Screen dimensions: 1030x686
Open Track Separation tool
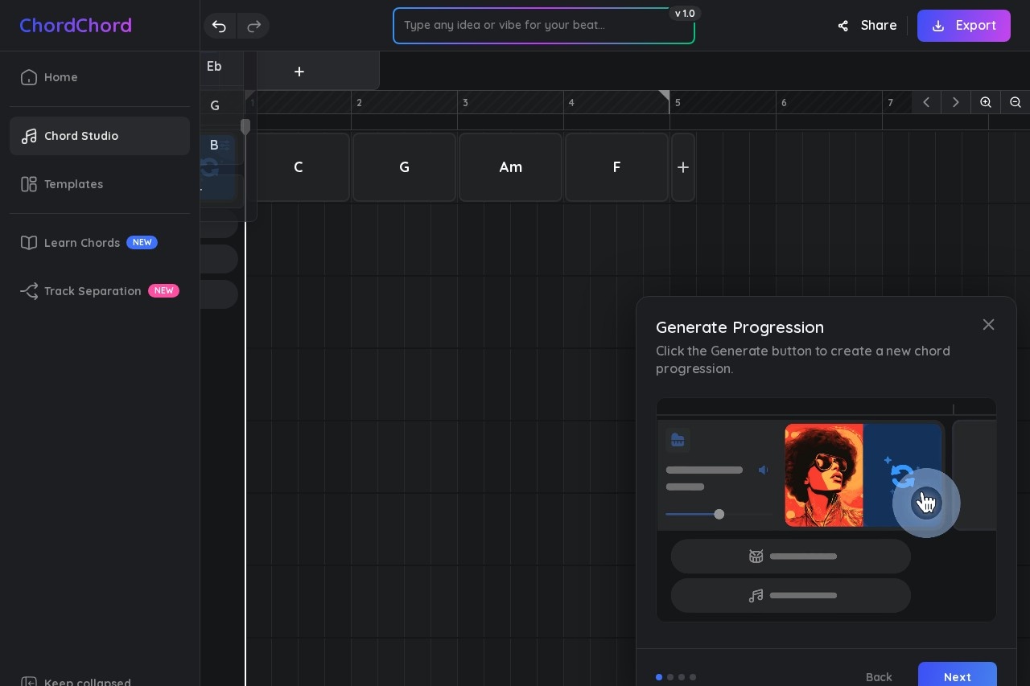click(100, 291)
